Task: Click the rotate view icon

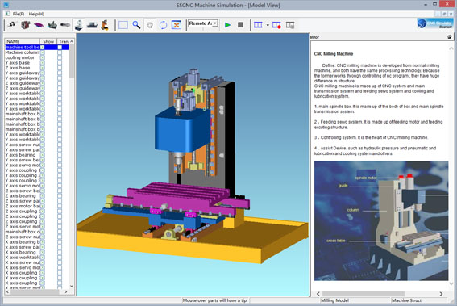Action: click(163, 25)
